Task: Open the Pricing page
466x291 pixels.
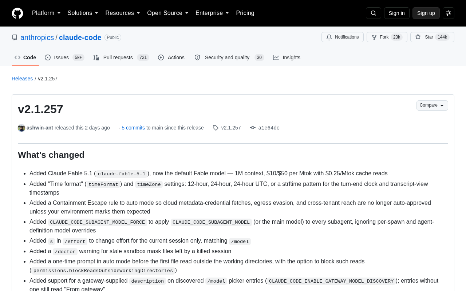Action: coord(245,13)
